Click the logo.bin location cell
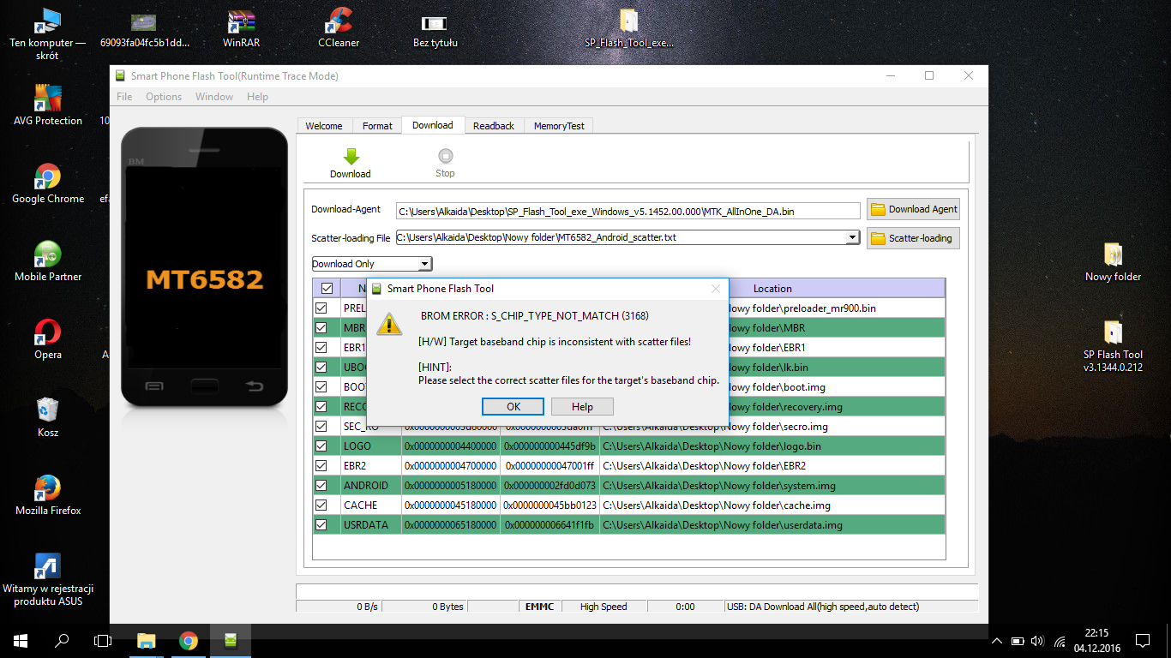The width and height of the screenshot is (1171, 658). (x=772, y=446)
